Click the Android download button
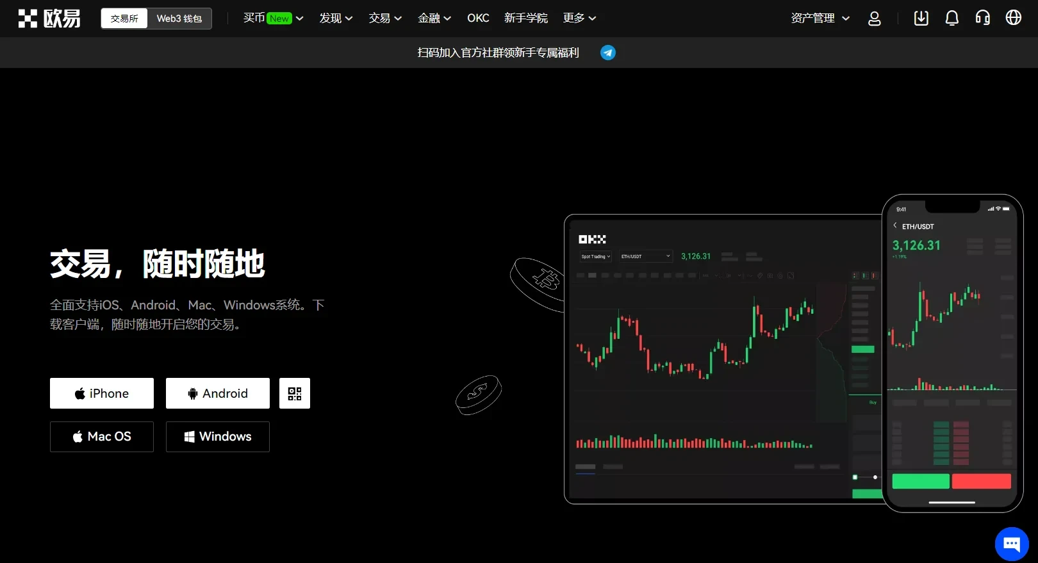The height and width of the screenshot is (563, 1038). coord(218,393)
